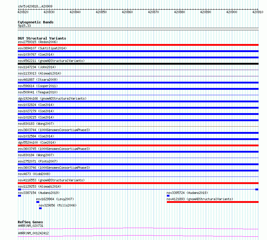This screenshot has height=240, width=267.
Task: Open nsv4562211 (gnomADStructuralVariants) label
Action: click(x=51, y=61)
